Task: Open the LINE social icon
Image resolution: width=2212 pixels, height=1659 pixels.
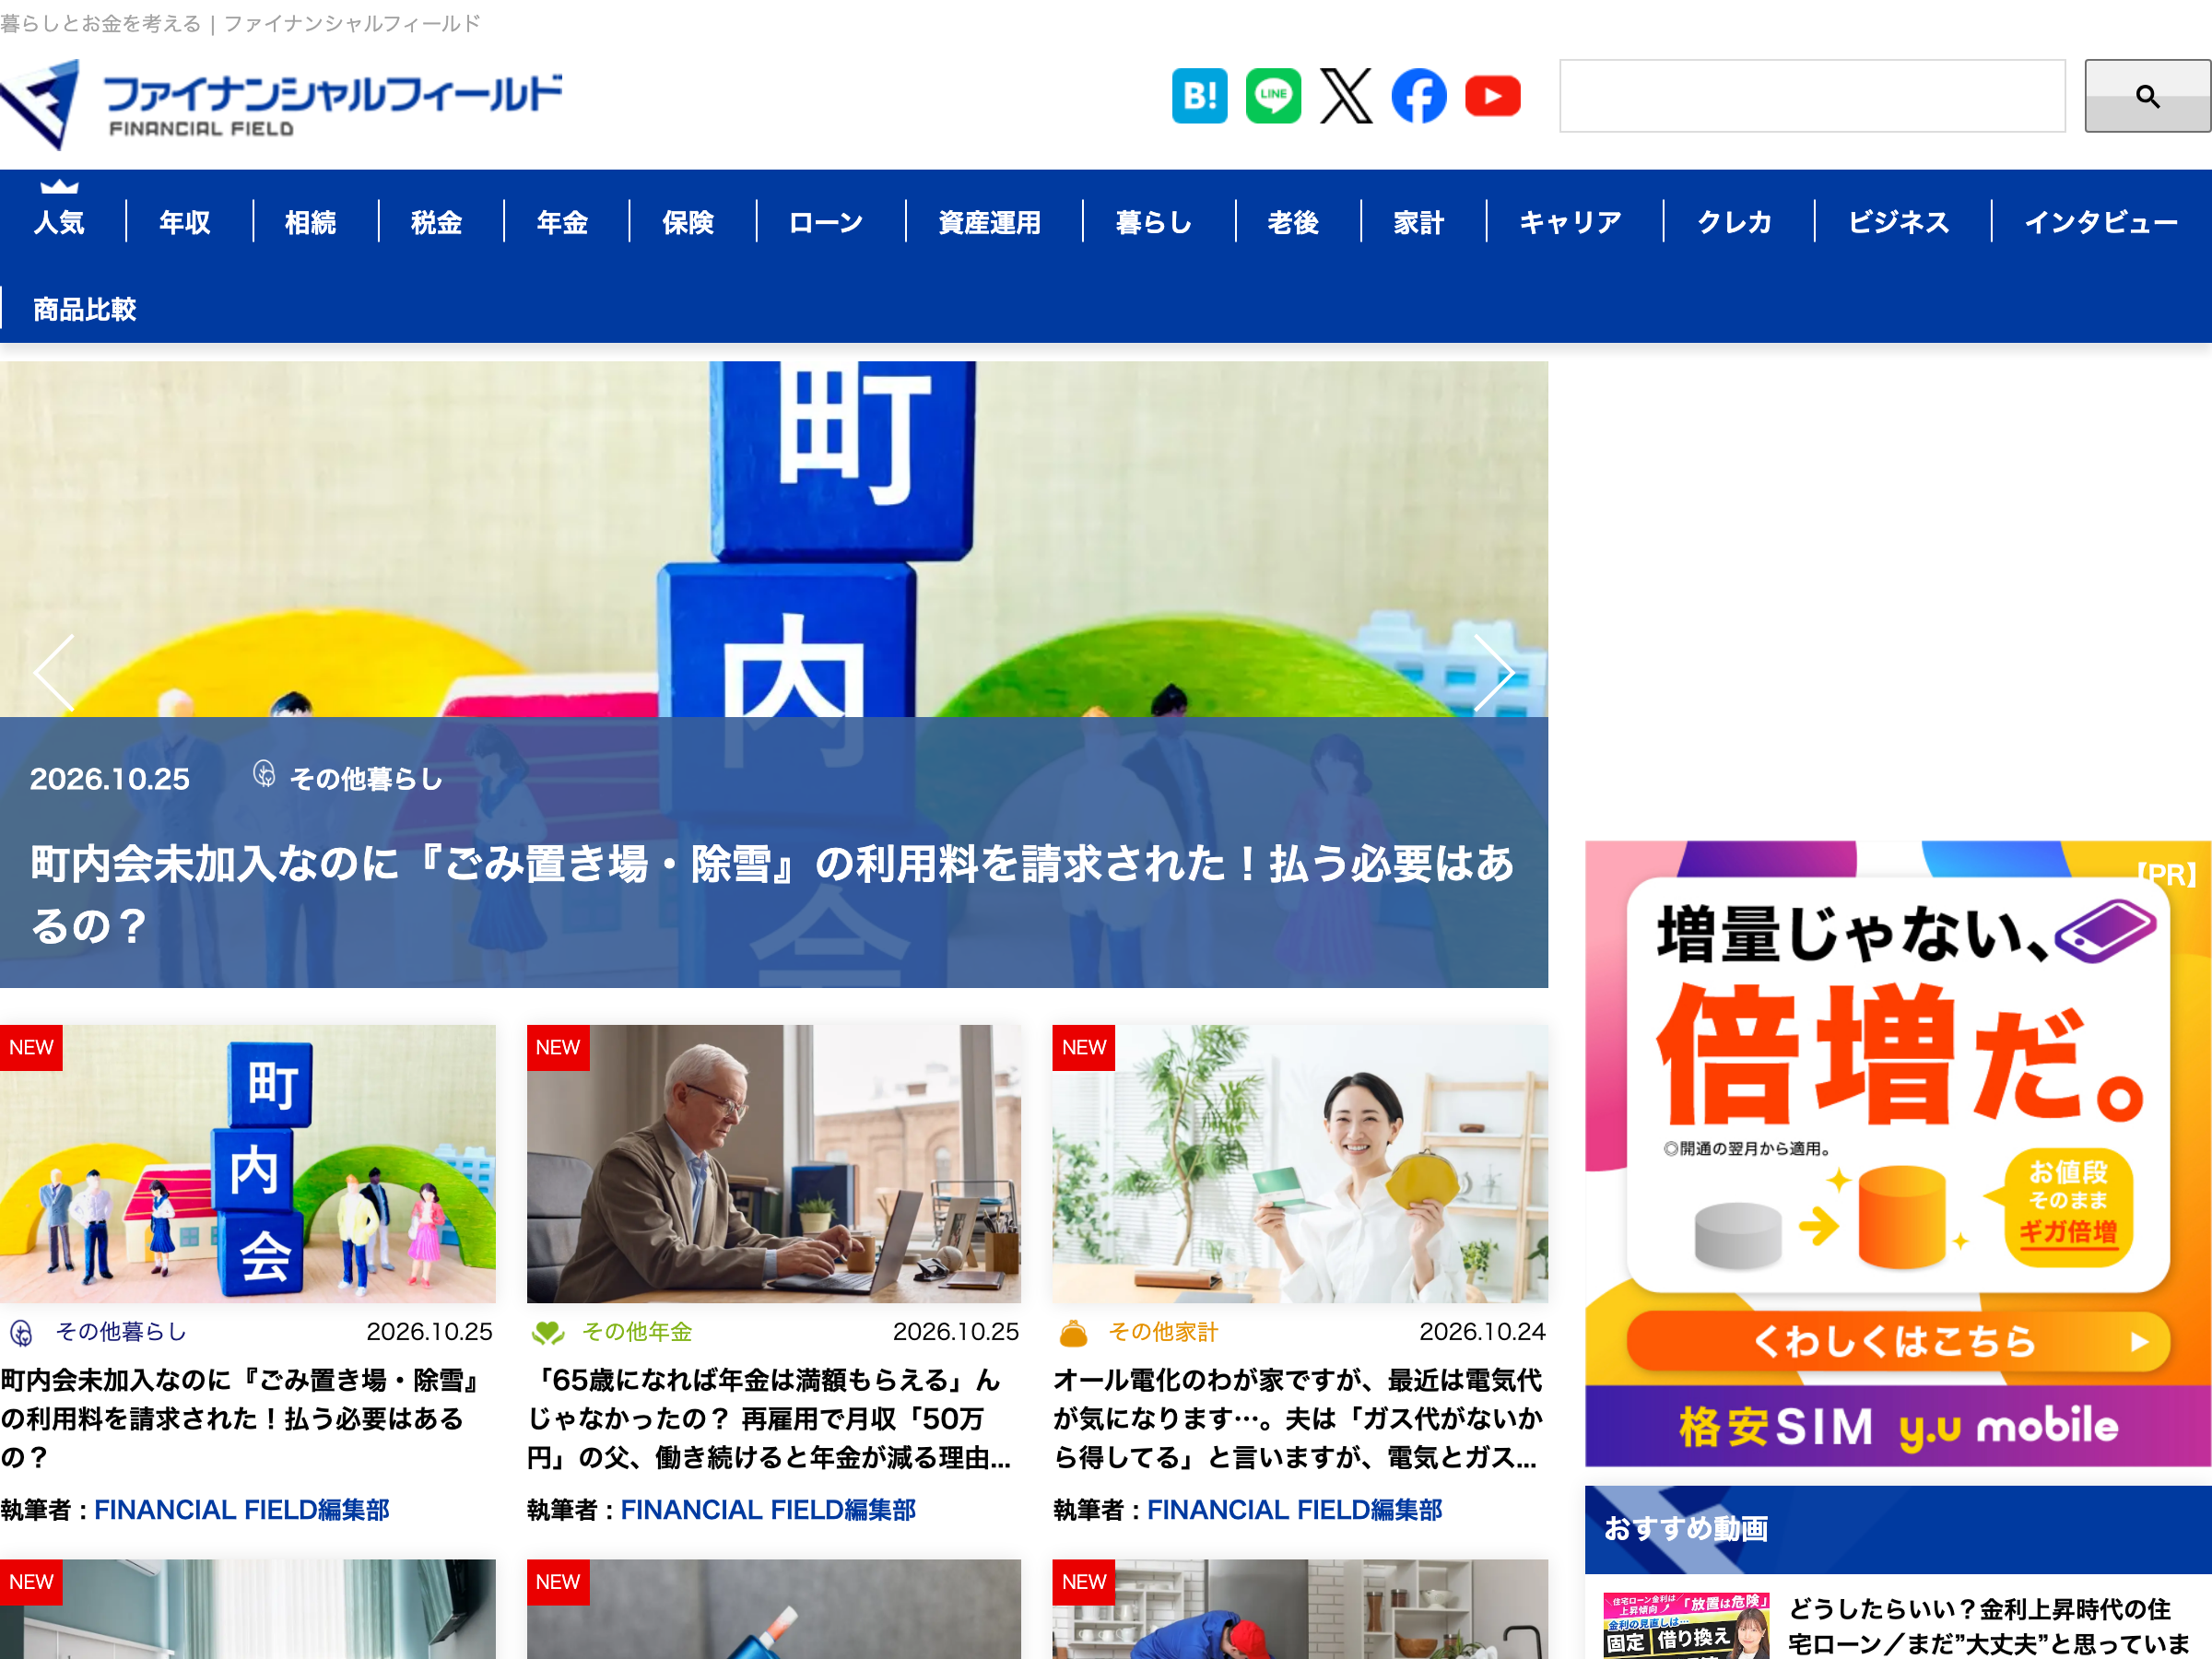Action: pyautogui.click(x=1273, y=96)
